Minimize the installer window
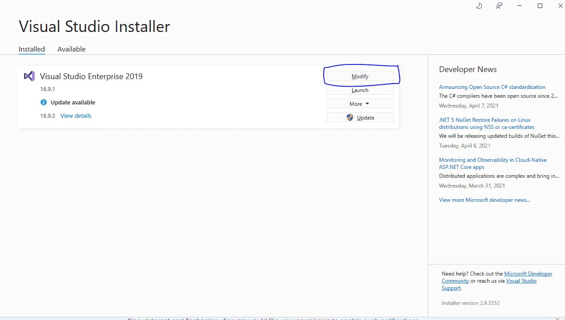Viewport: 565px width, 320px height. [x=520, y=6]
